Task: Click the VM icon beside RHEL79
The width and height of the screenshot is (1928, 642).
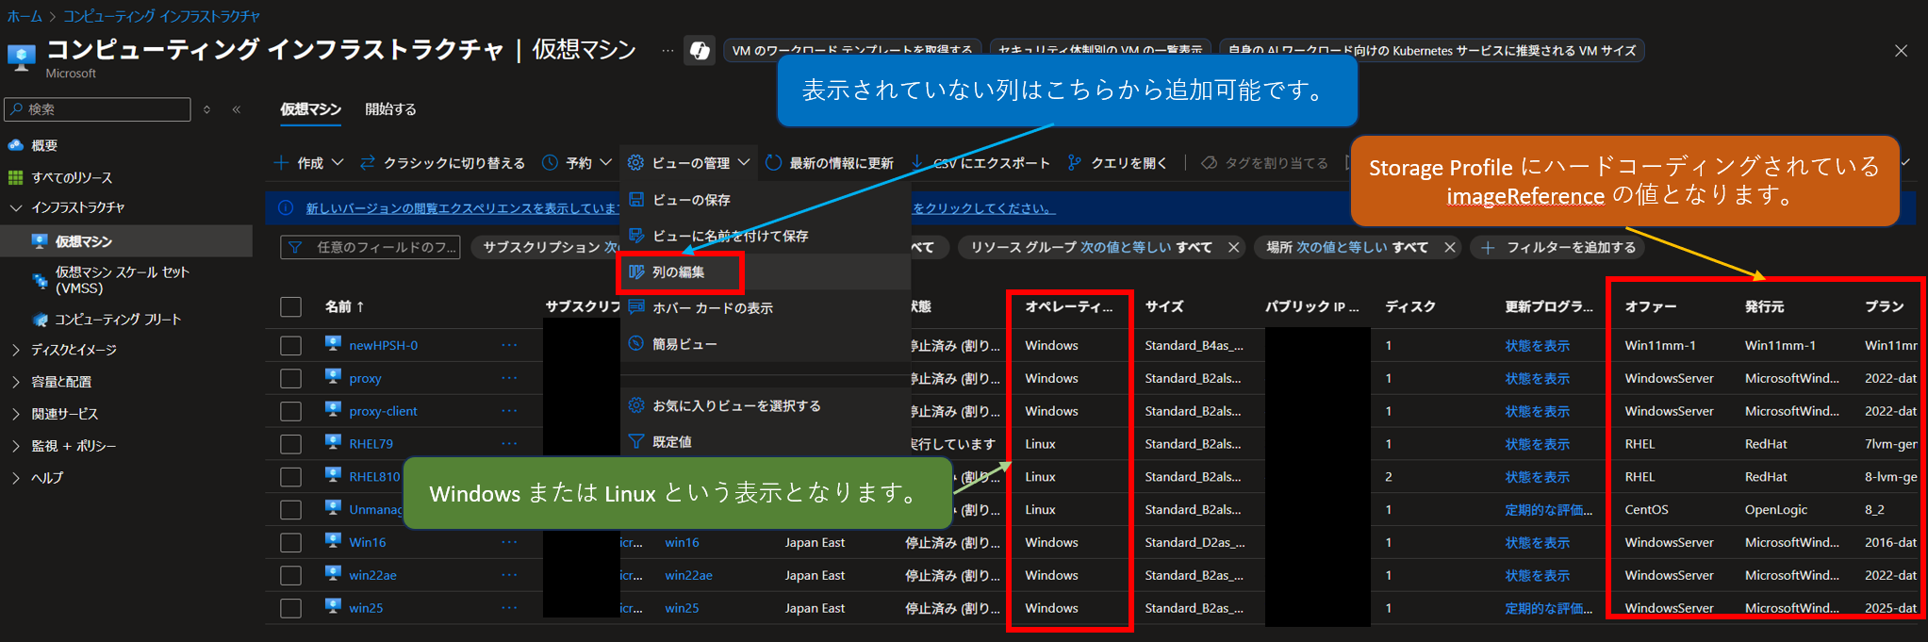Action: [x=333, y=443]
